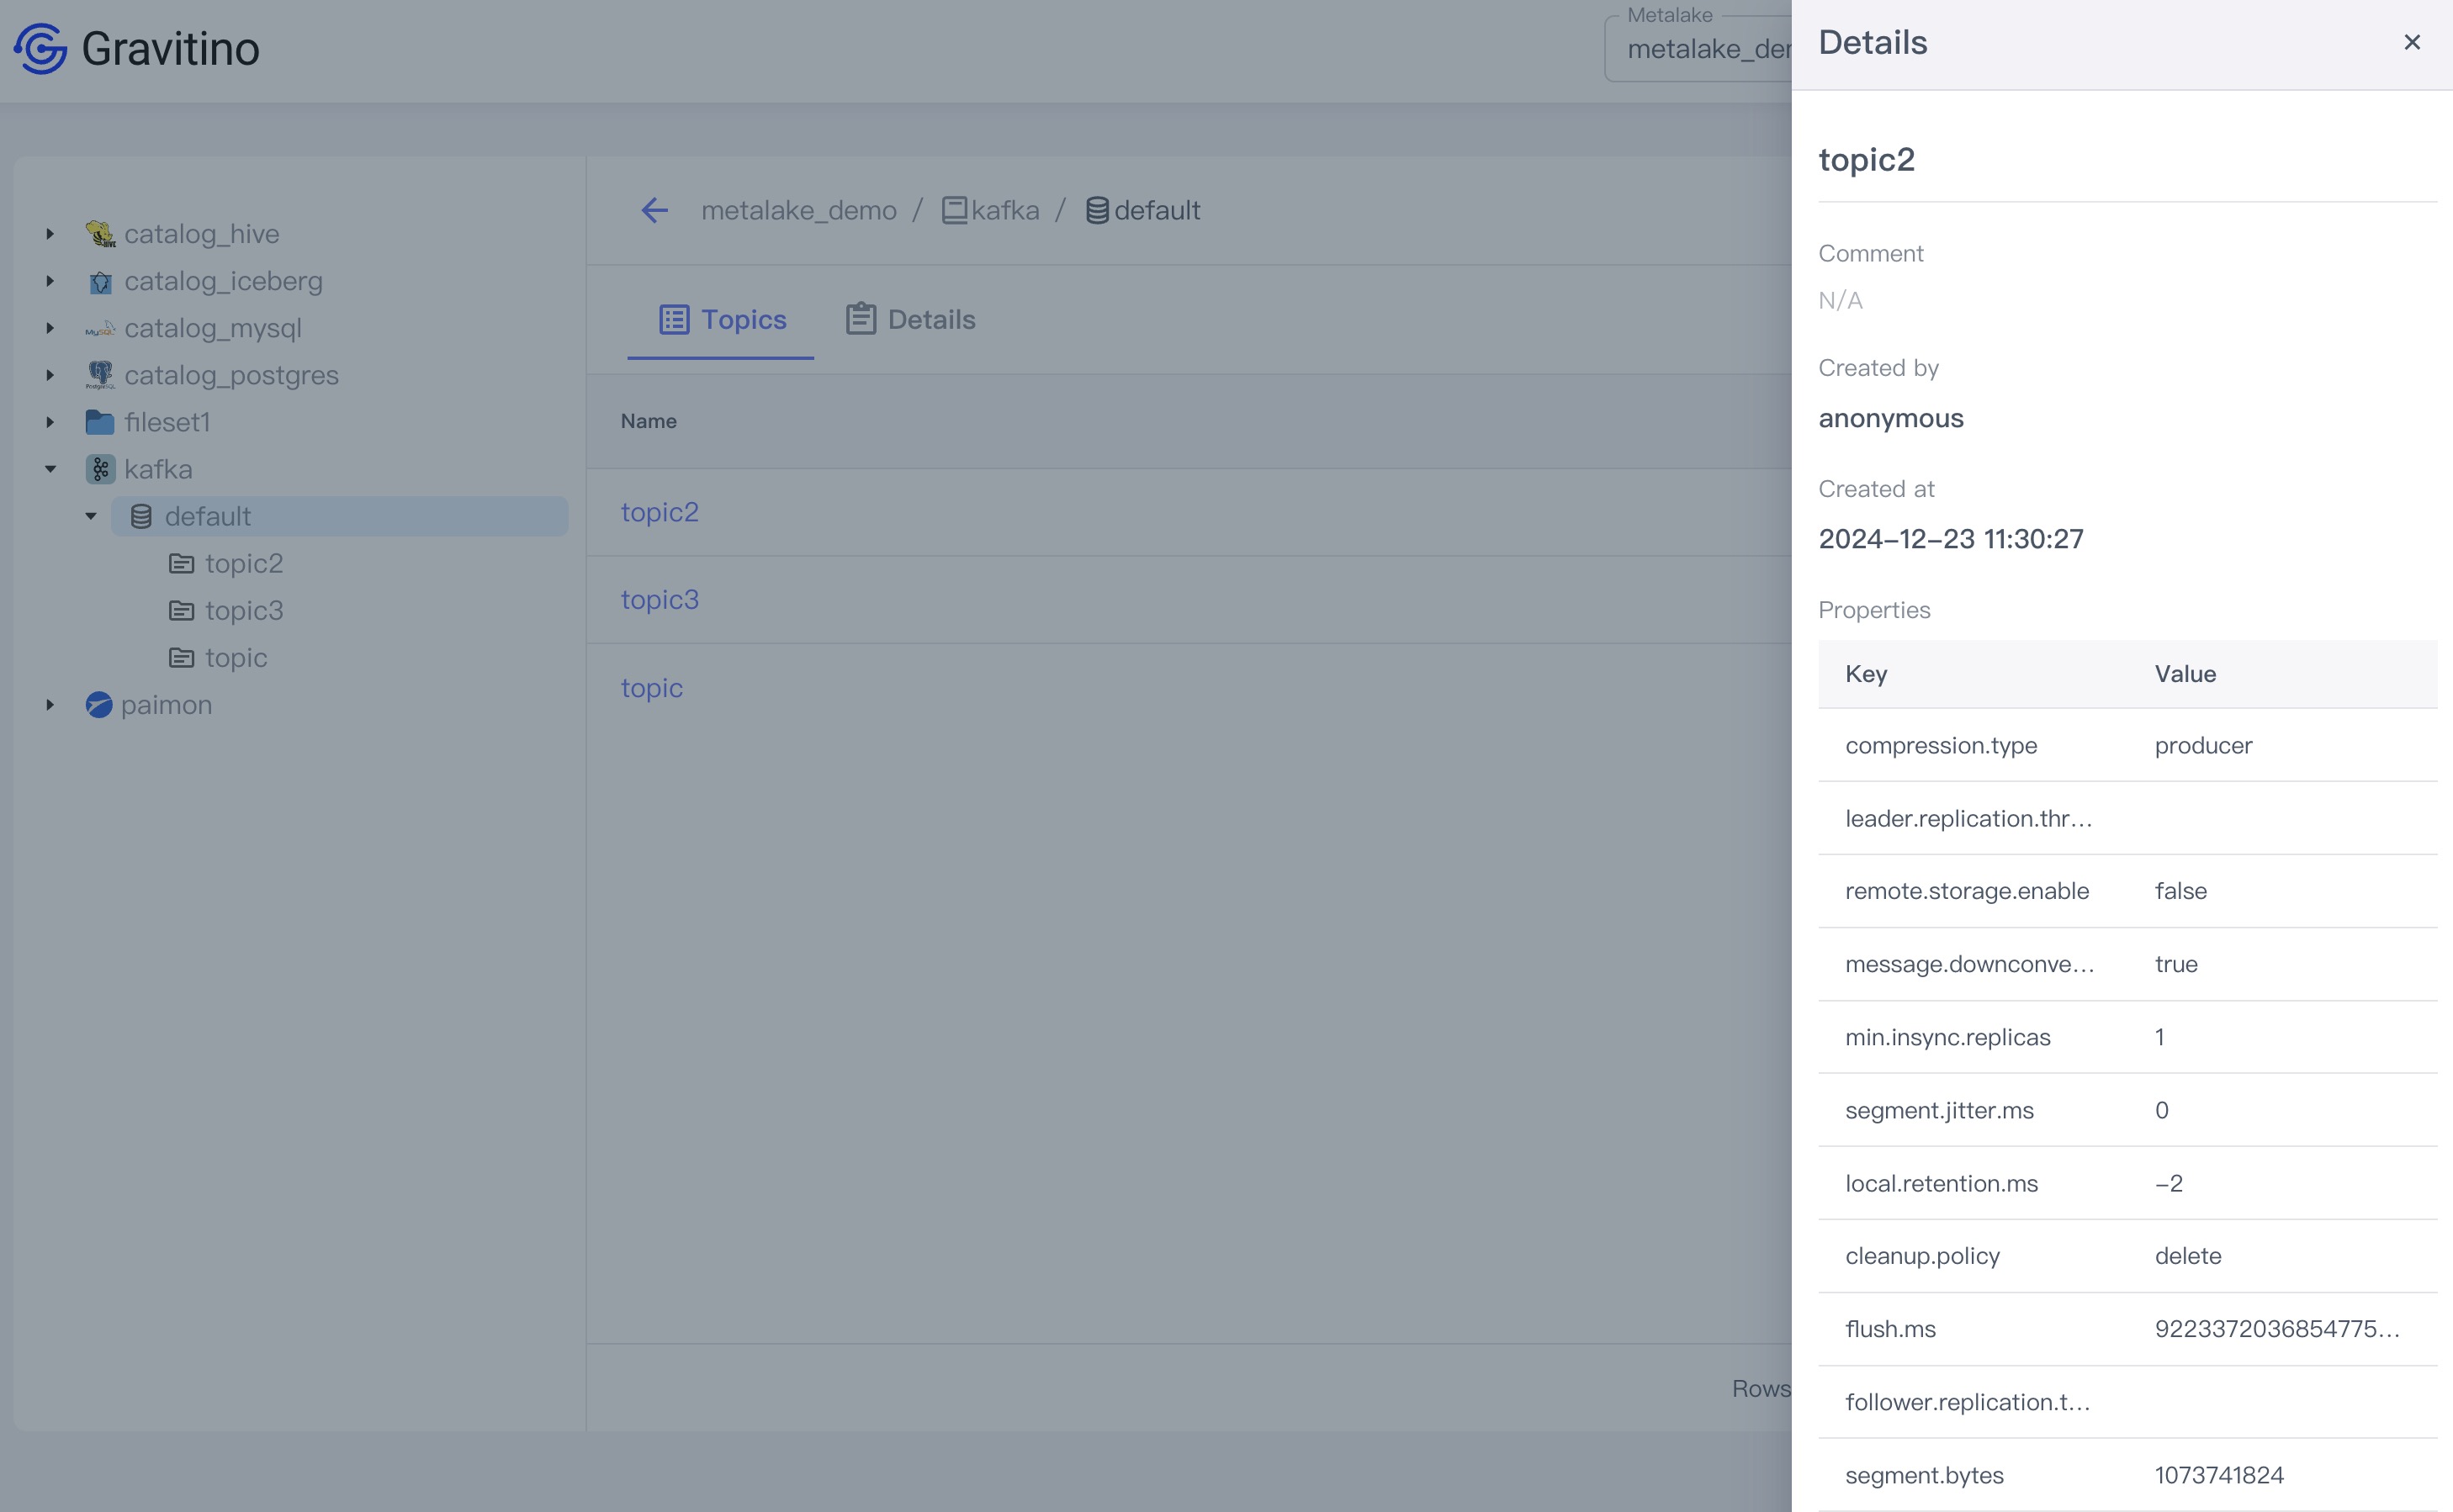2453x1512 pixels.
Task: Collapse the kafka tree node
Action: [x=50, y=469]
